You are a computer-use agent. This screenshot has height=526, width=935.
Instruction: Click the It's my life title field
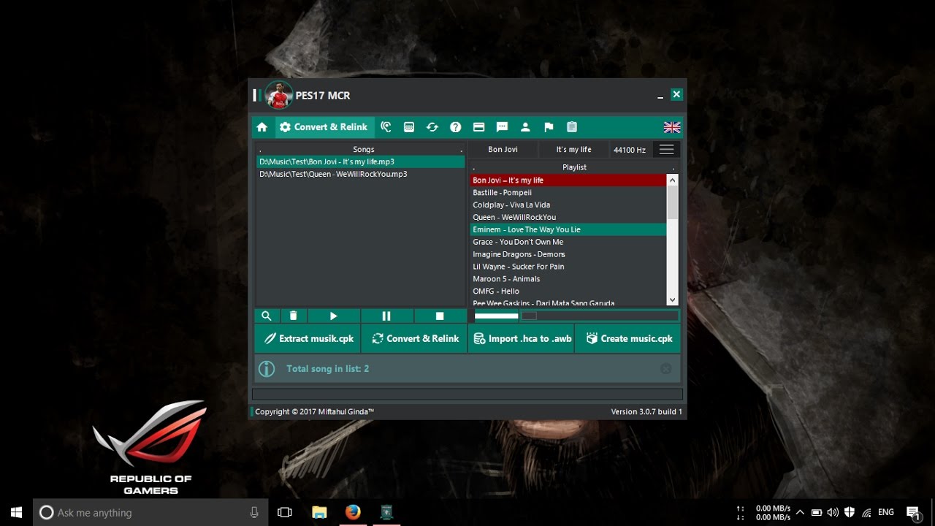[x=574, y=149]
